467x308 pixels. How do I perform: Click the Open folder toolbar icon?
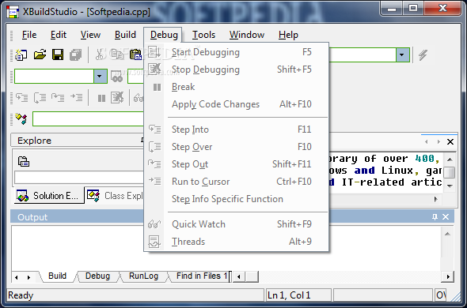[40, 54]
